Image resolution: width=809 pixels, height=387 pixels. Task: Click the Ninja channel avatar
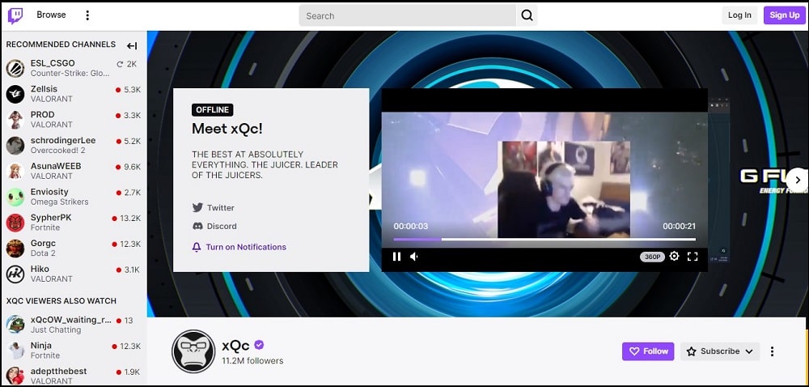[x=15, y=351]
